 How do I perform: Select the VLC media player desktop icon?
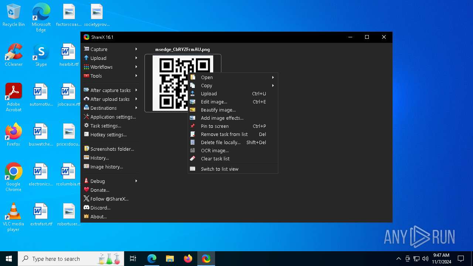14,218
